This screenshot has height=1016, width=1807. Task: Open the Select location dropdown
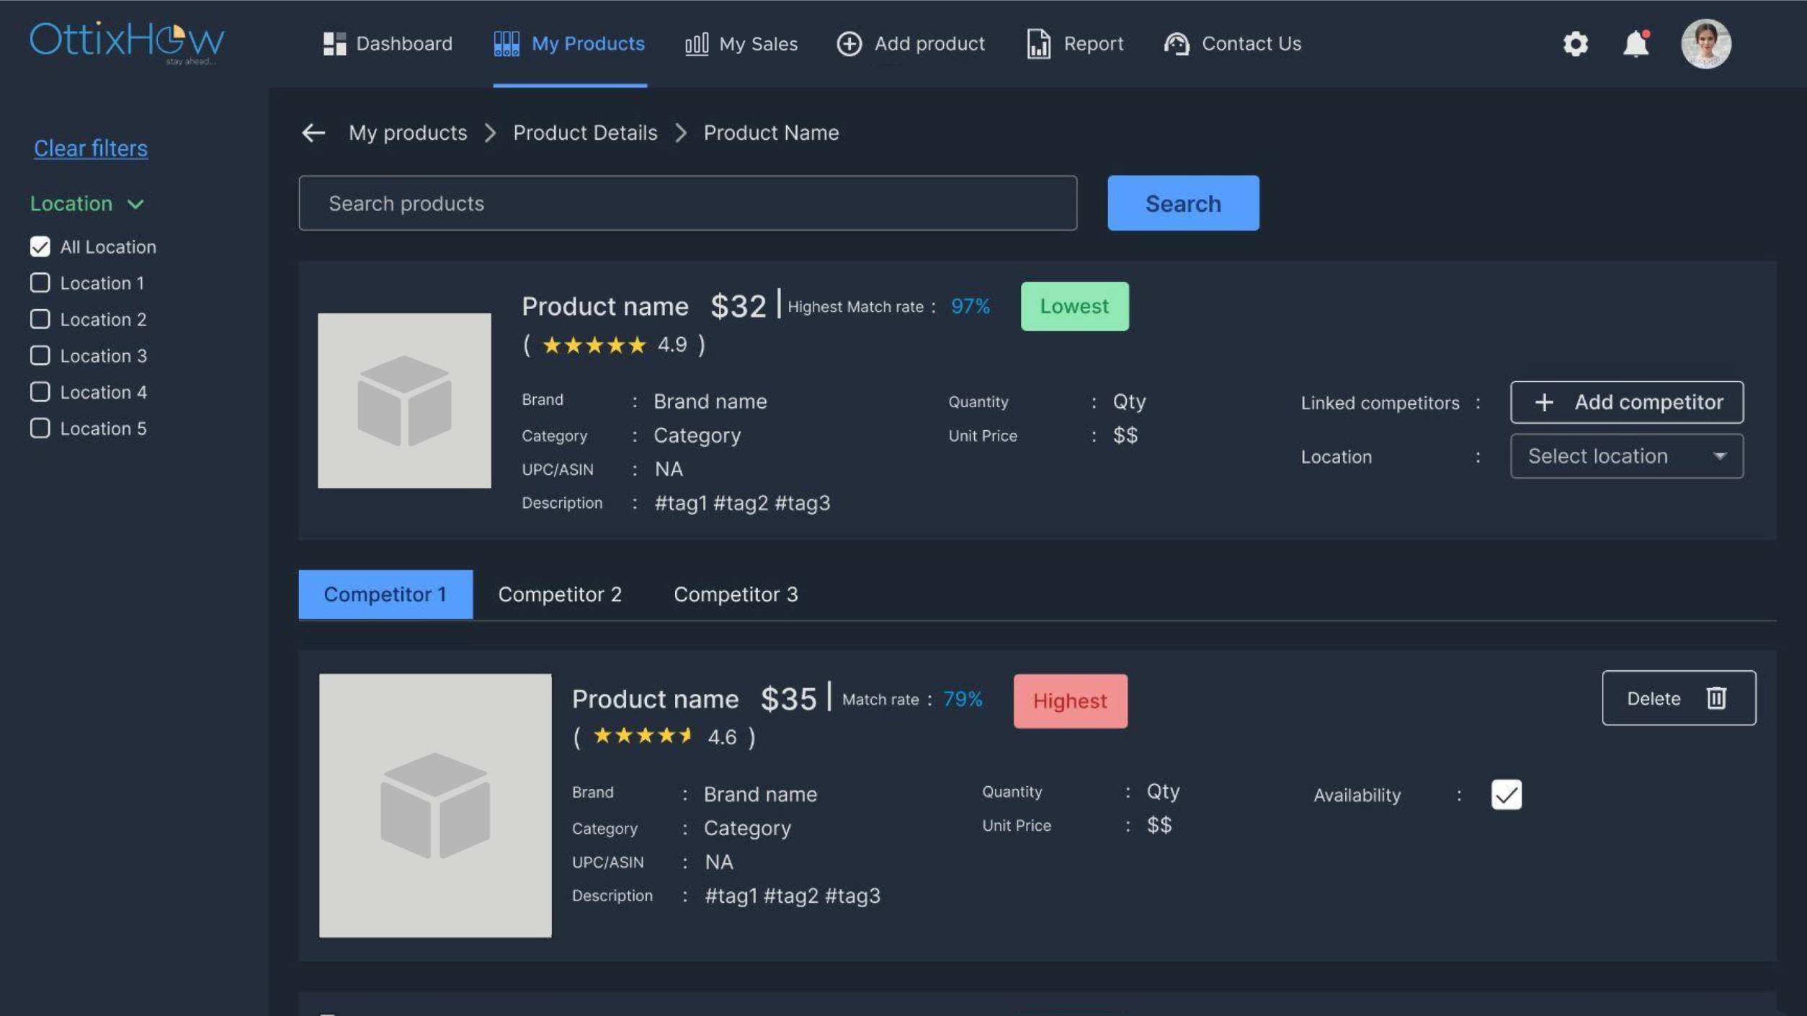click(x=1626, y=456)
